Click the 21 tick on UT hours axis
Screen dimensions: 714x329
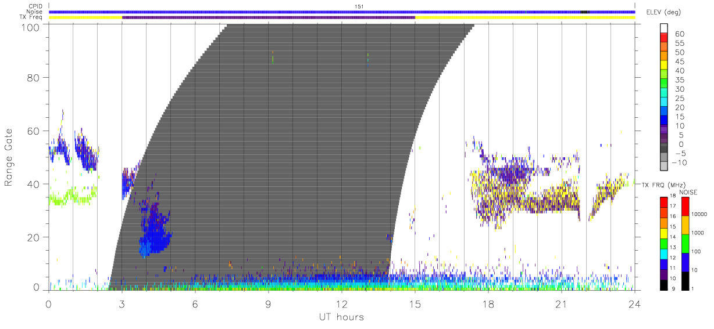coord(561,304)
